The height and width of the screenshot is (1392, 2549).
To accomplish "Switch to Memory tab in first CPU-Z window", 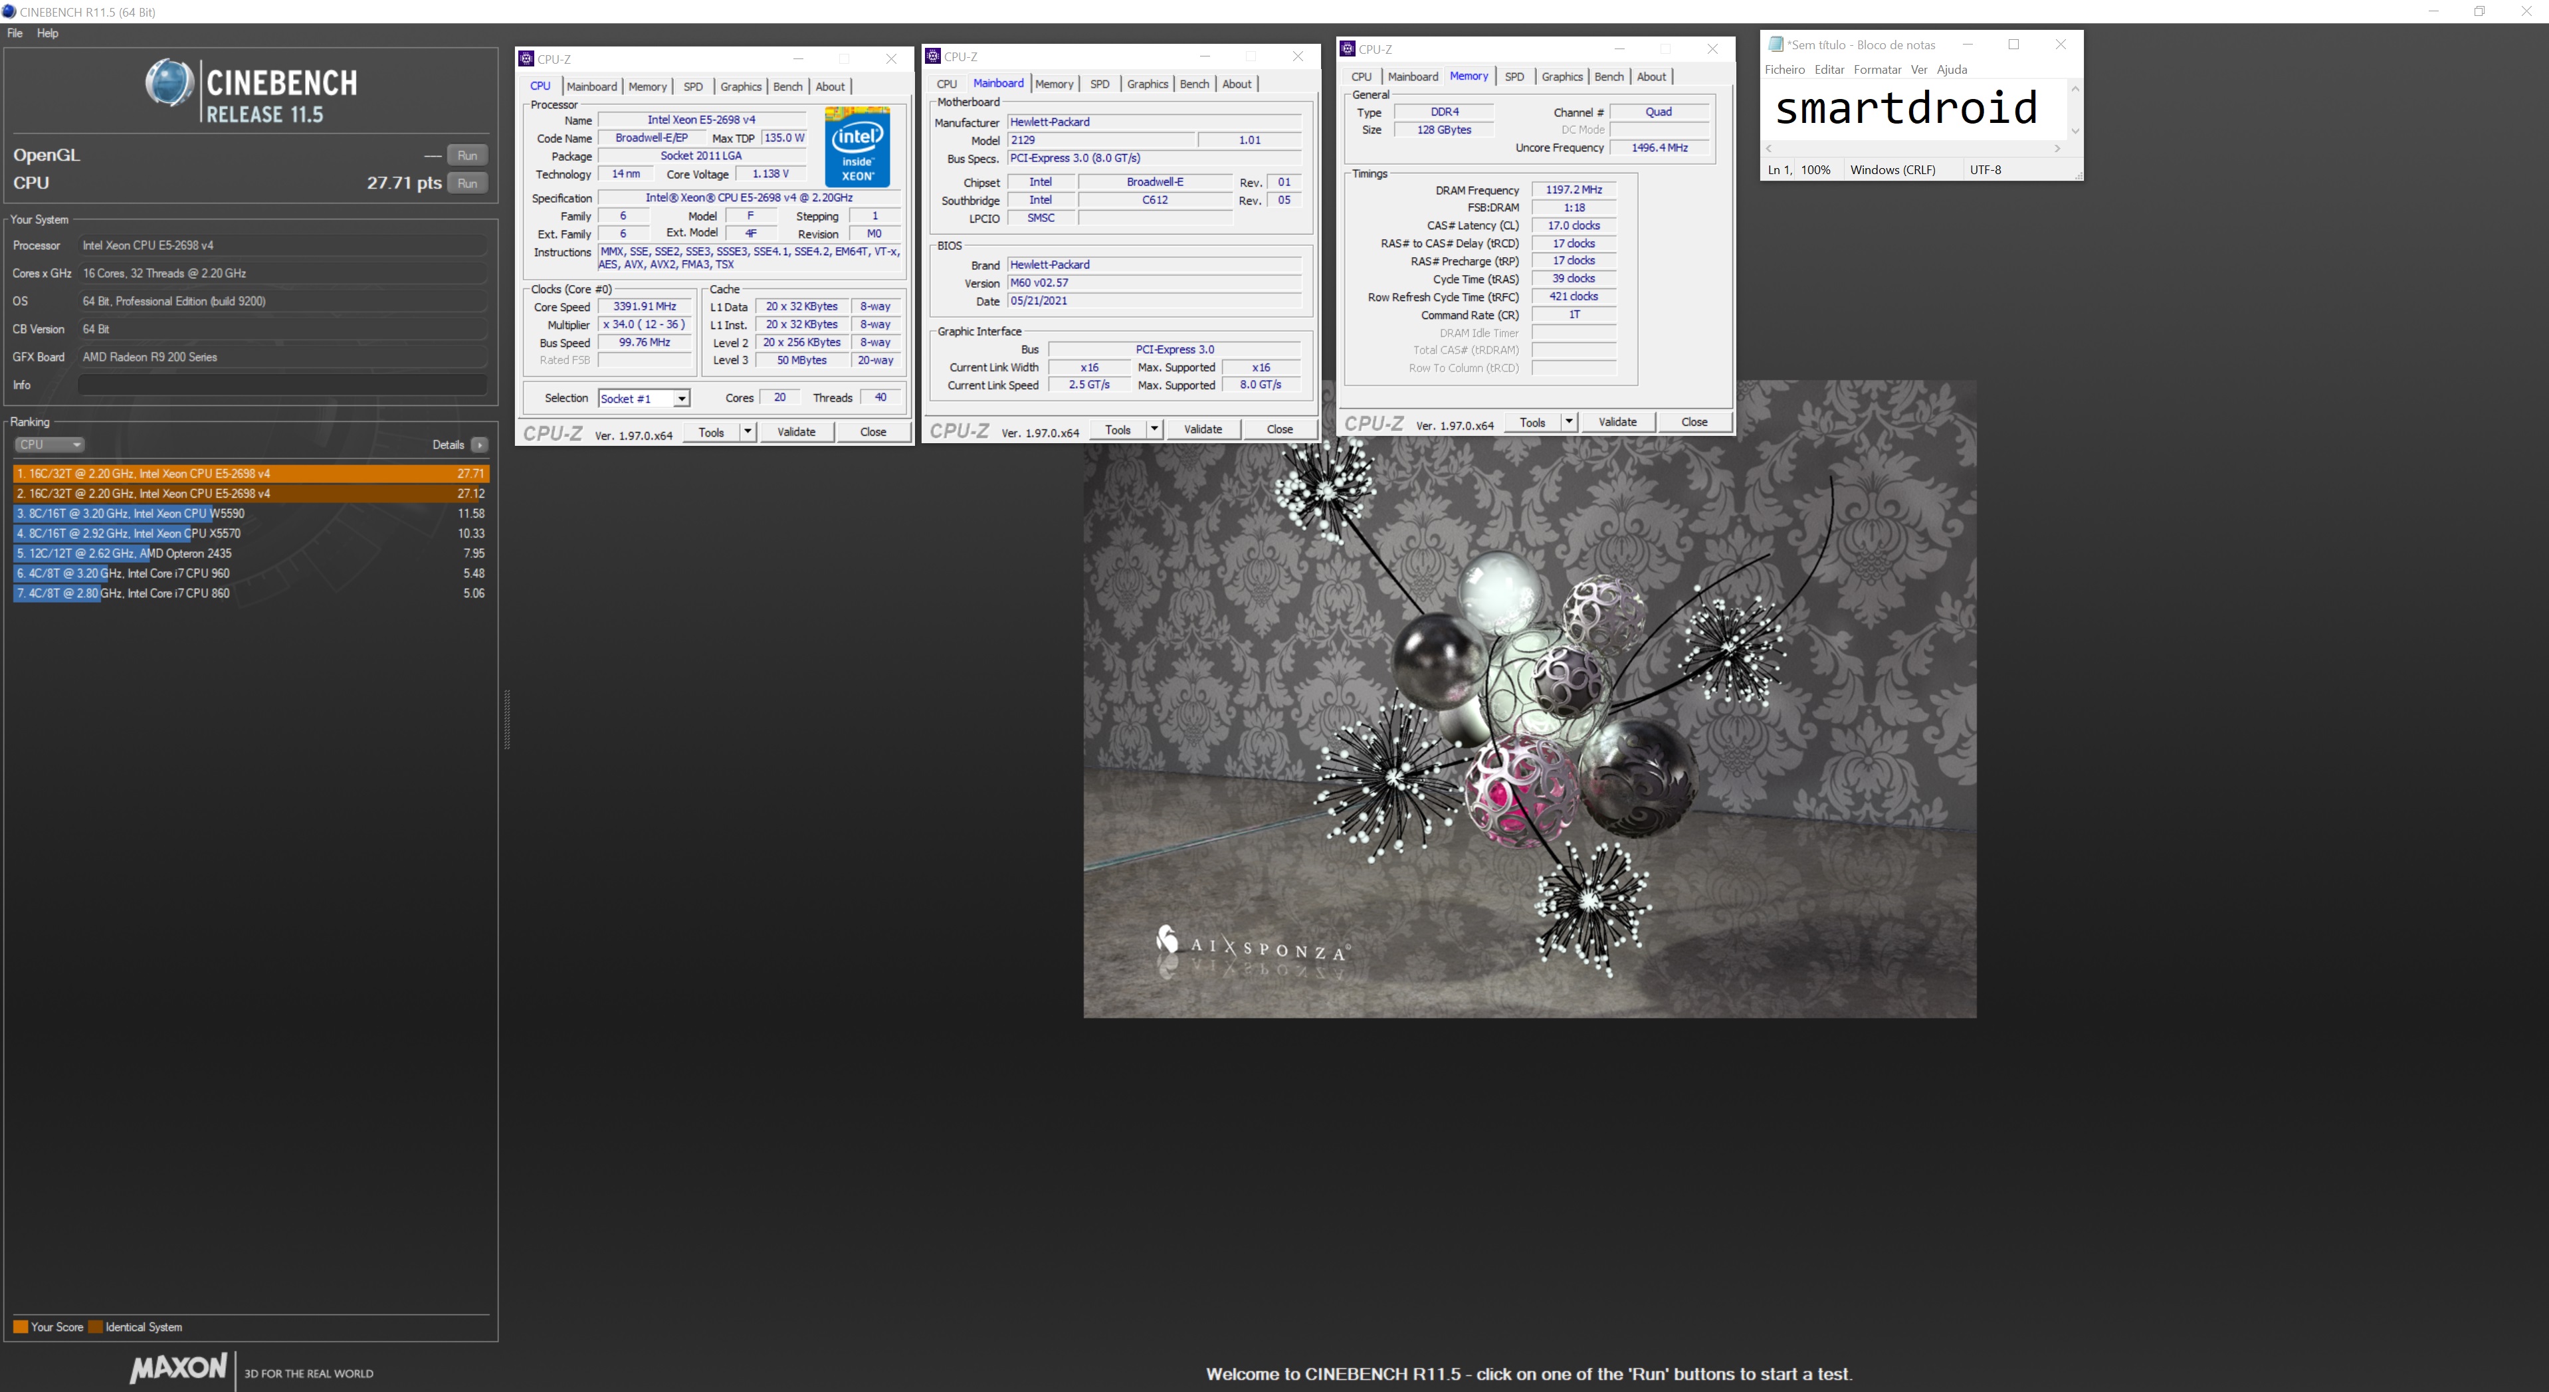I will 647,87.
